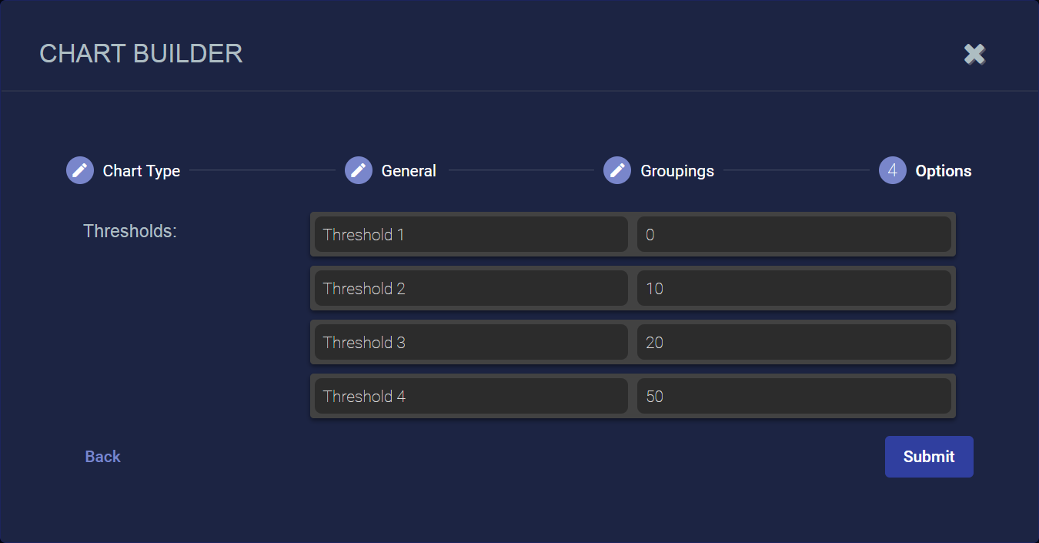Switch to the General step label
Image resolution: width=1039 pixels, height=543 pixels.
coord(409,171)
